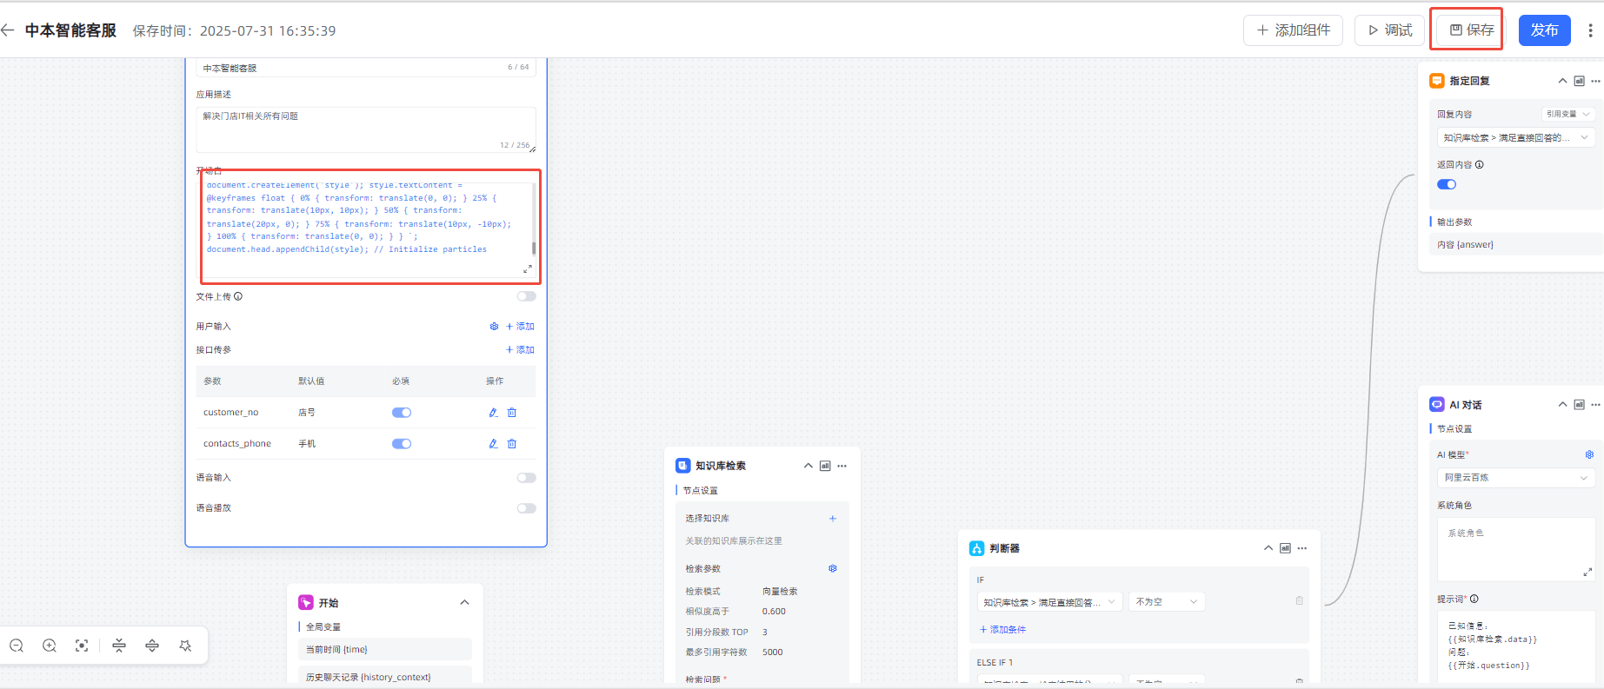Image resolution: width=1604 pixels, height=689 pixels.
Task: Open the top-right vertical more-options menu
Action: pos(1590,30)
